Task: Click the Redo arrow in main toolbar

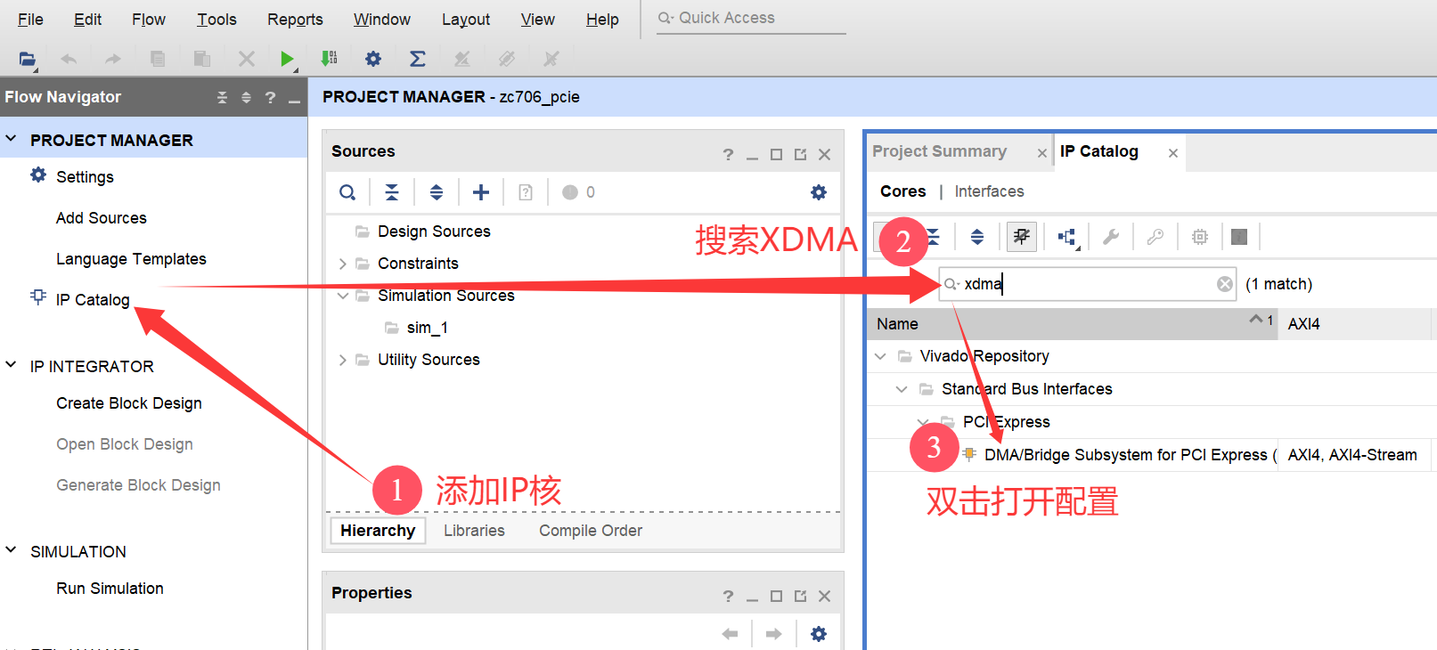Action: click(x=112, y=60)
